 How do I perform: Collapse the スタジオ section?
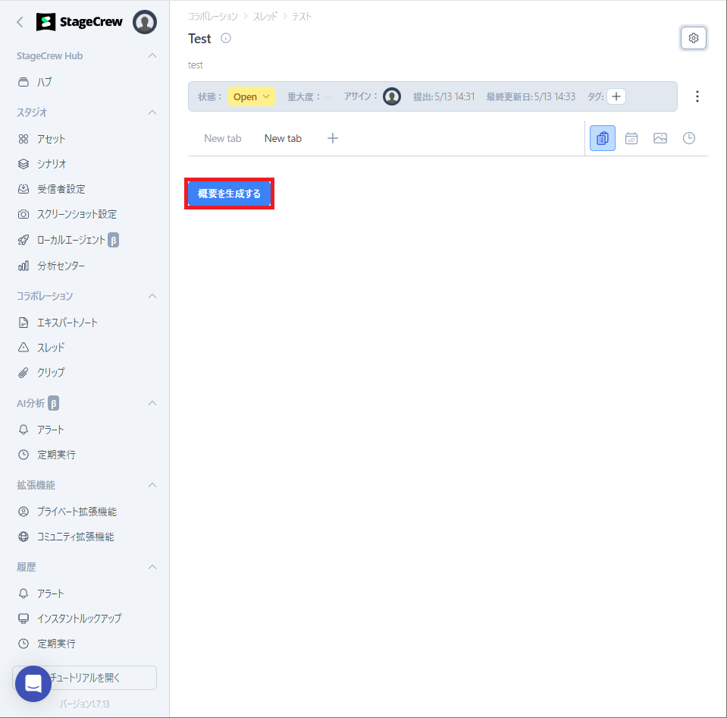click(152, 112)
